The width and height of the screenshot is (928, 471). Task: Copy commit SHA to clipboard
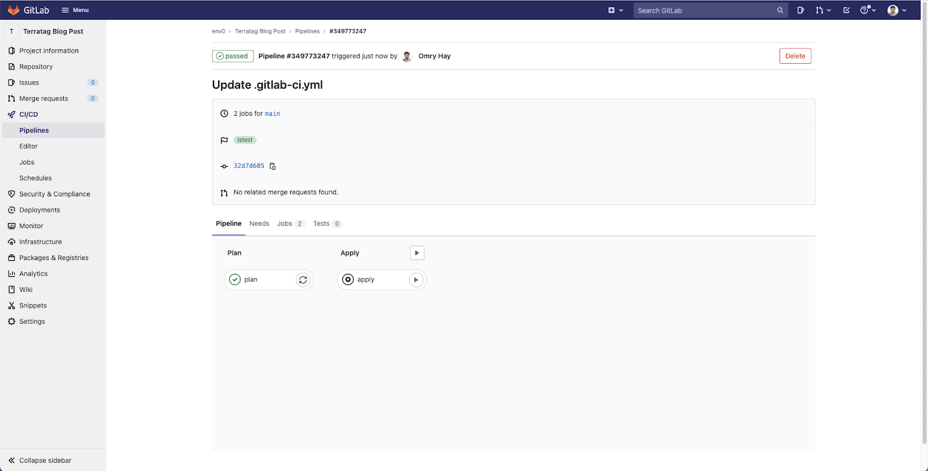pyautogui.click(x=273, y=166)
